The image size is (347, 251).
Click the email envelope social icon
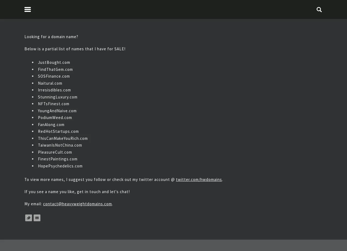click(x=37, y=218)
